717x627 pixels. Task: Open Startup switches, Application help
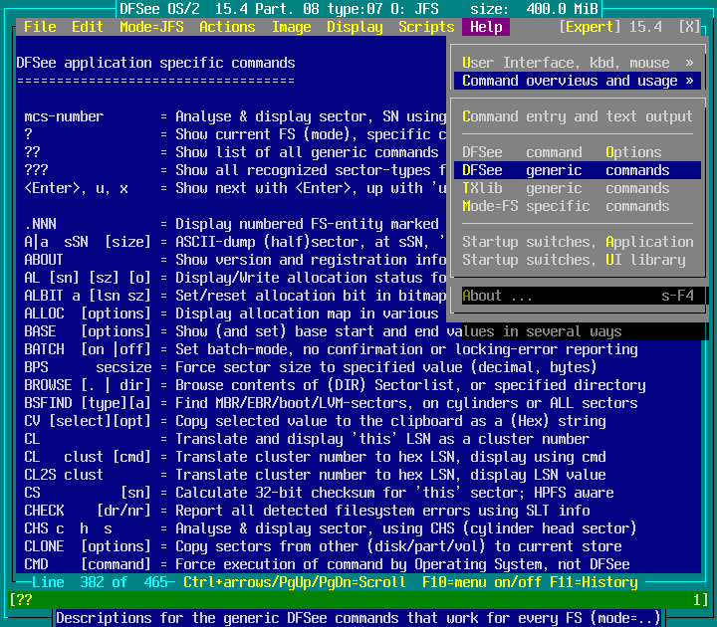[x=578, y=242]
